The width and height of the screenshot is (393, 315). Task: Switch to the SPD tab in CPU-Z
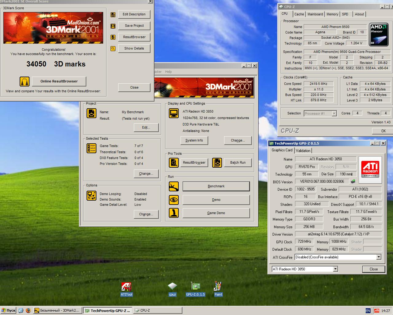click(345, 14)
